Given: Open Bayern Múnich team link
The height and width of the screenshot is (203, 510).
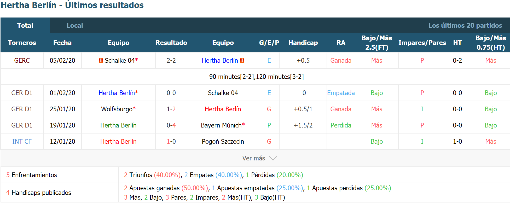Looking at the screenshot, I should 221,125.
